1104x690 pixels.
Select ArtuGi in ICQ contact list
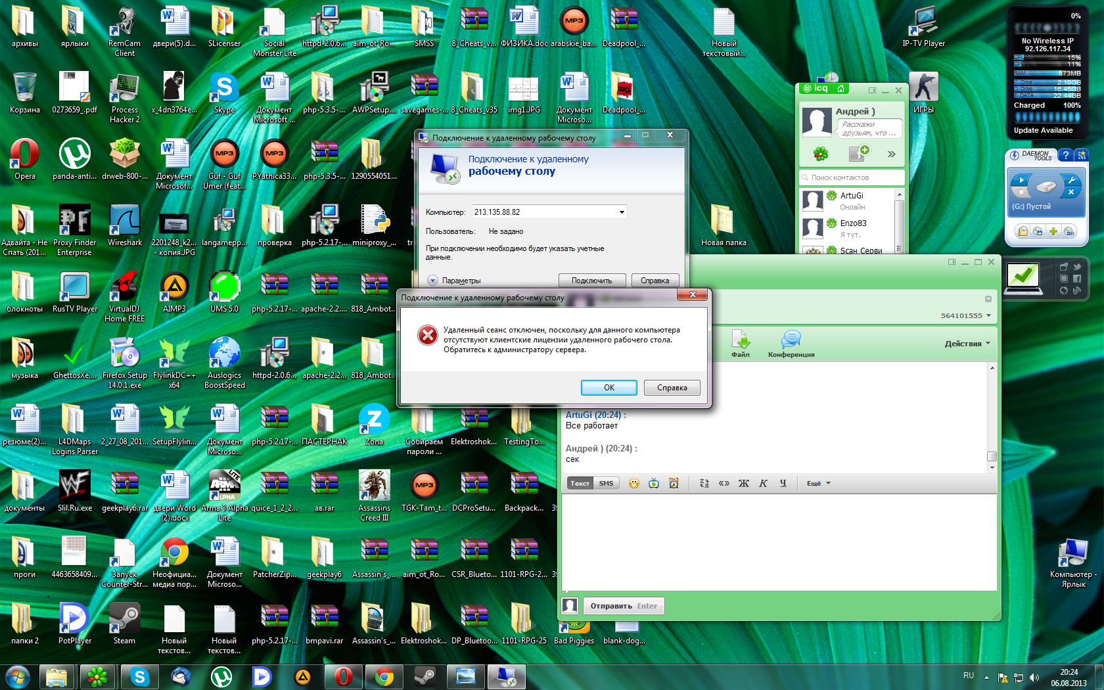point(846,201)
